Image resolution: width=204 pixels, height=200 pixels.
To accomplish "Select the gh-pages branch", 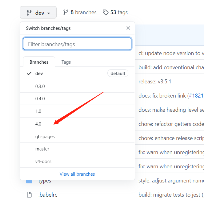I will [x=45, y=136].
